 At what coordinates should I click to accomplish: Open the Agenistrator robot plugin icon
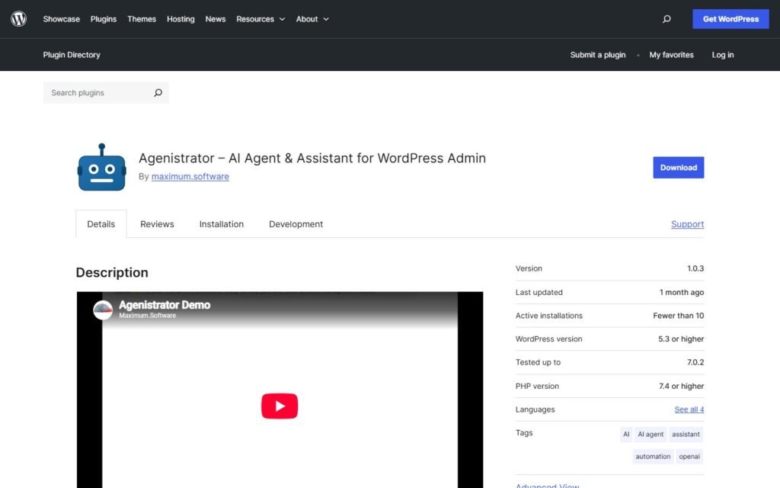[102, 167]
